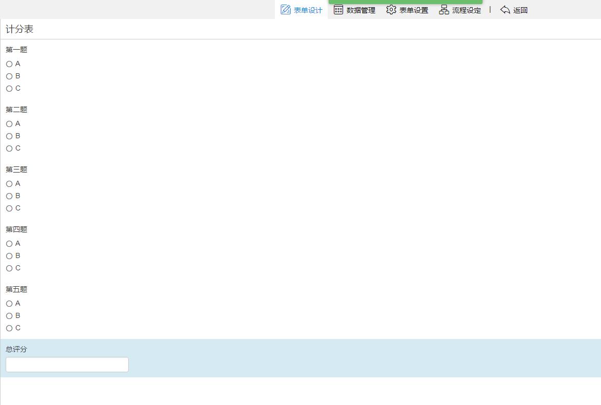This screenshot has width=601, height=405.
Task: Open 流程设定 tab label
Action: tap(467, 10)
